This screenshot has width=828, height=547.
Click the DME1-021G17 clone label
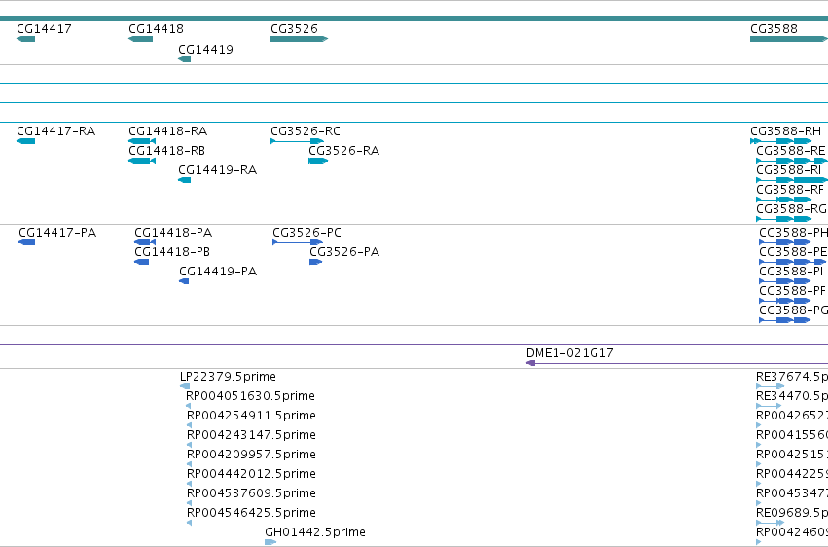click(570, 353)
